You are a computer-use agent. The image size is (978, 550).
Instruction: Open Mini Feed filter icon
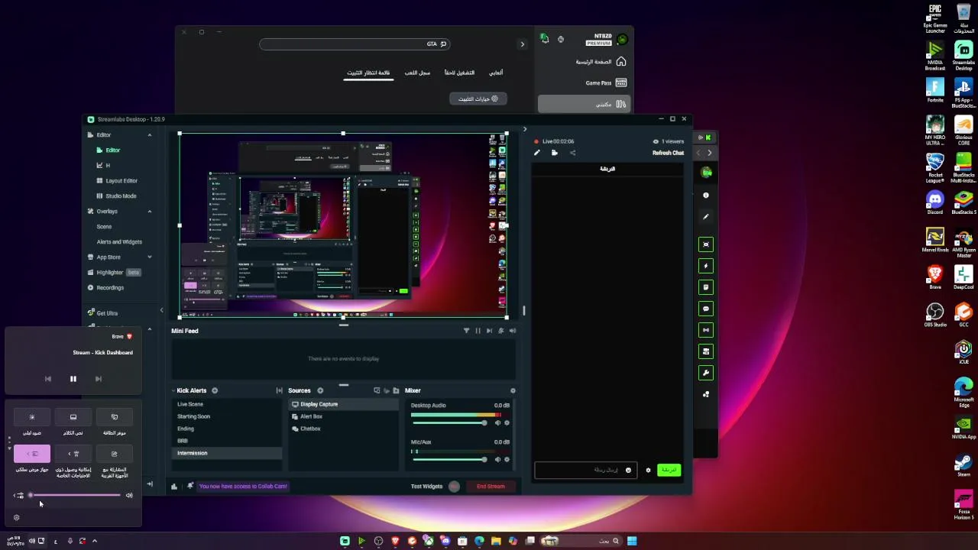tap(466, 331)
